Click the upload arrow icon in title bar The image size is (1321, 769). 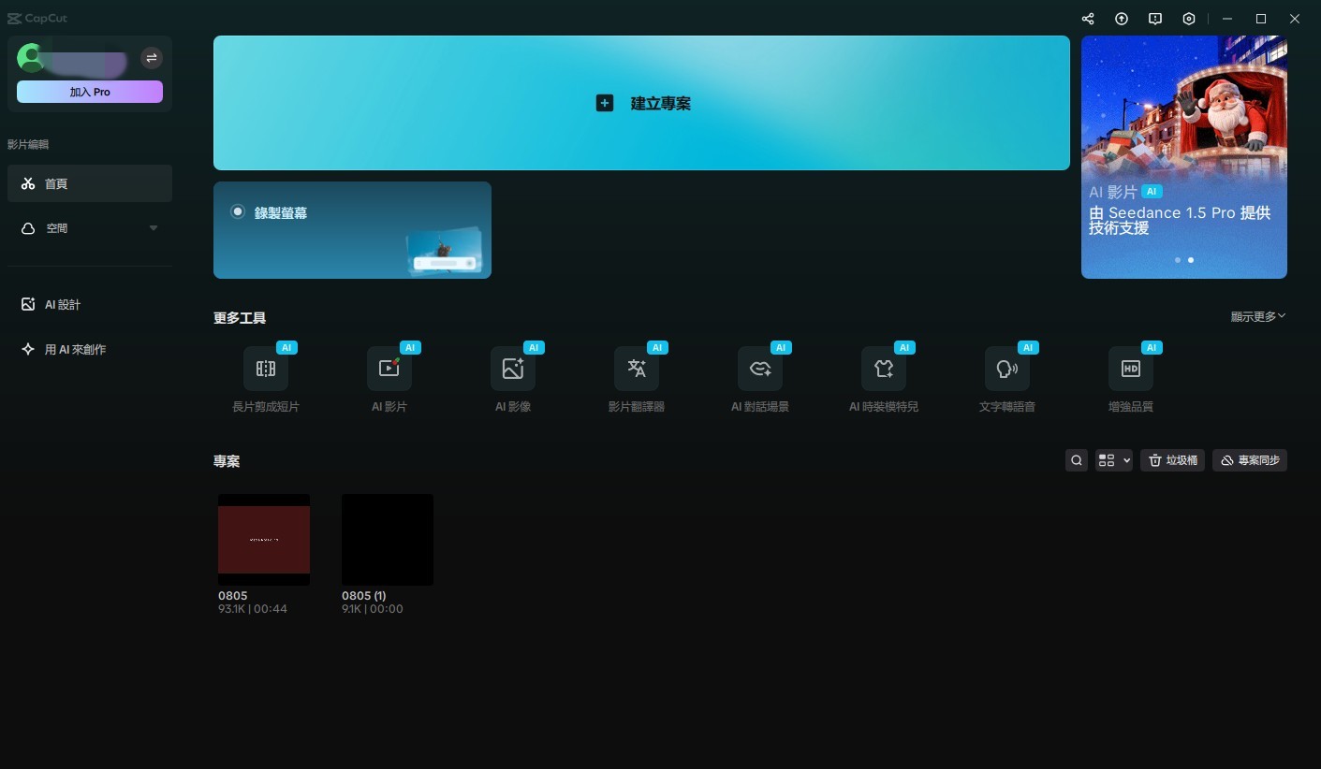pos(1122,19)
